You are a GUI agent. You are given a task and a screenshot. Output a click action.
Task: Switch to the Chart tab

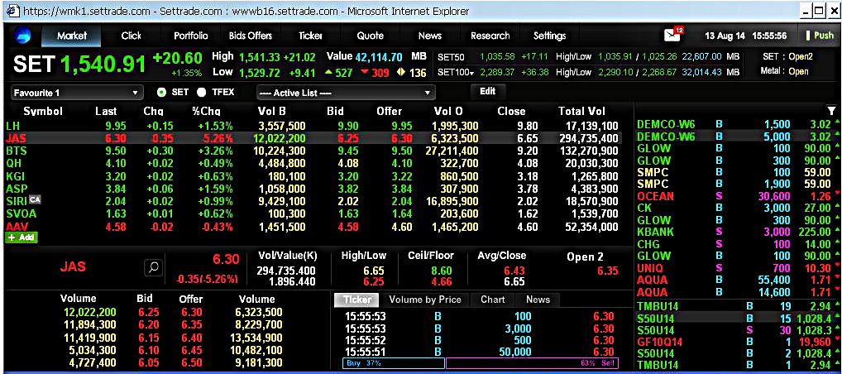click(x=492, y=300)
